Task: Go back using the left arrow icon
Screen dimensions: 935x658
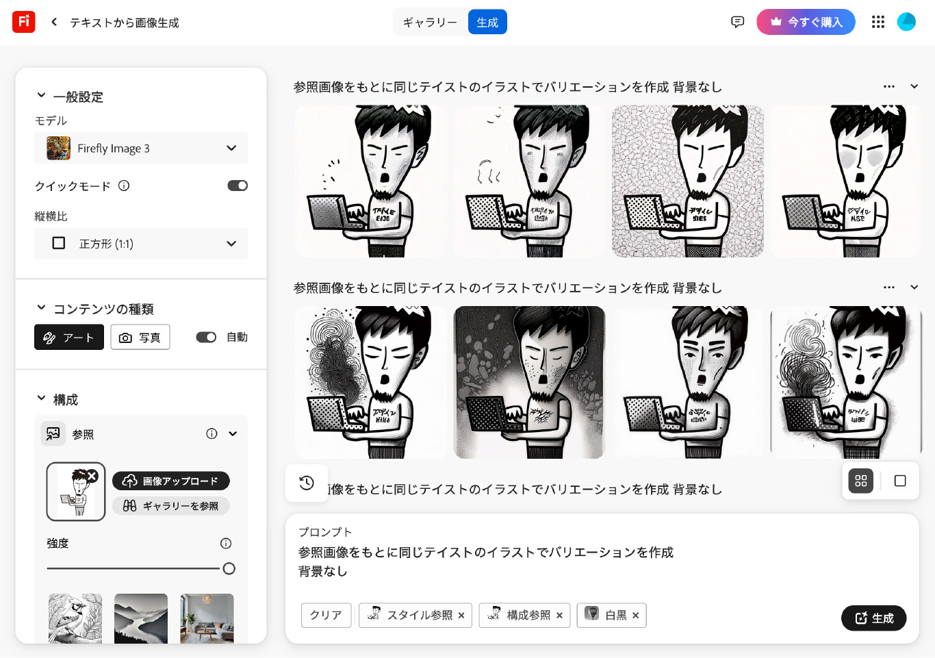Action: (x=54, y=22)
